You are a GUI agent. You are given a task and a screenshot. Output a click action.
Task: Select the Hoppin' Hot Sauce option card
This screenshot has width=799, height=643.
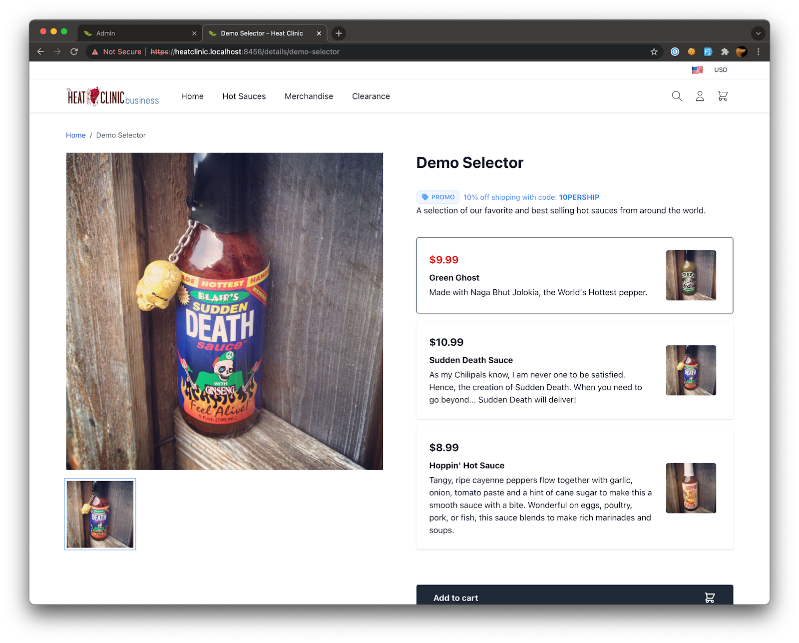click(575, 488)
